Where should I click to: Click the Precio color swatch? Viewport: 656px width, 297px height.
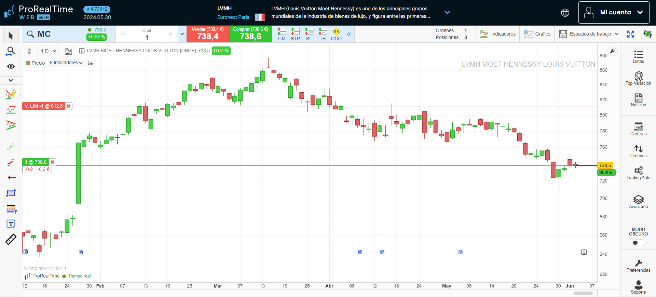pyautogui.click(x=28, y=63)
